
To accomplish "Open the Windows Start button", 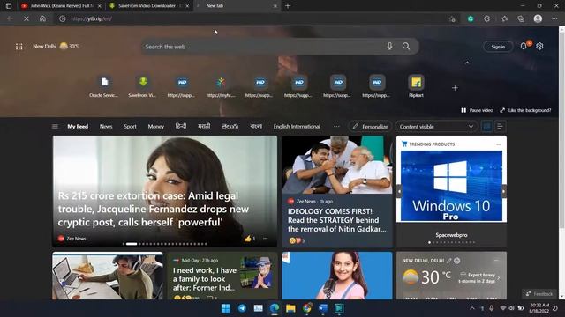I will [226, 308].
